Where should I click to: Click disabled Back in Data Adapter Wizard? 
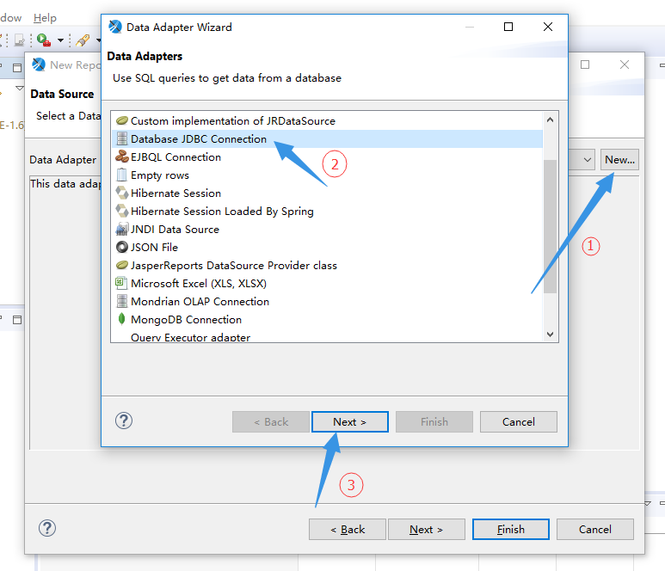coord(271,421)
